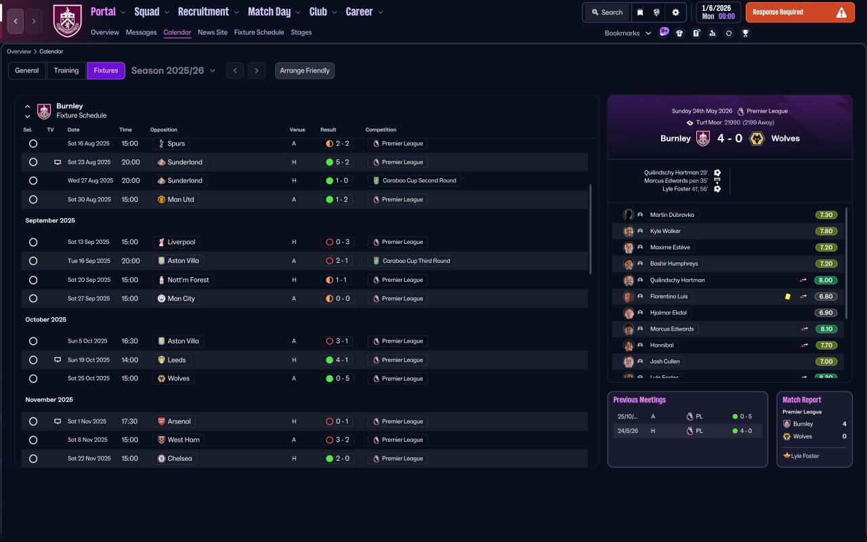Click the player ratings list scrollbar
The image size is (867, 542).
pos(847,263)
